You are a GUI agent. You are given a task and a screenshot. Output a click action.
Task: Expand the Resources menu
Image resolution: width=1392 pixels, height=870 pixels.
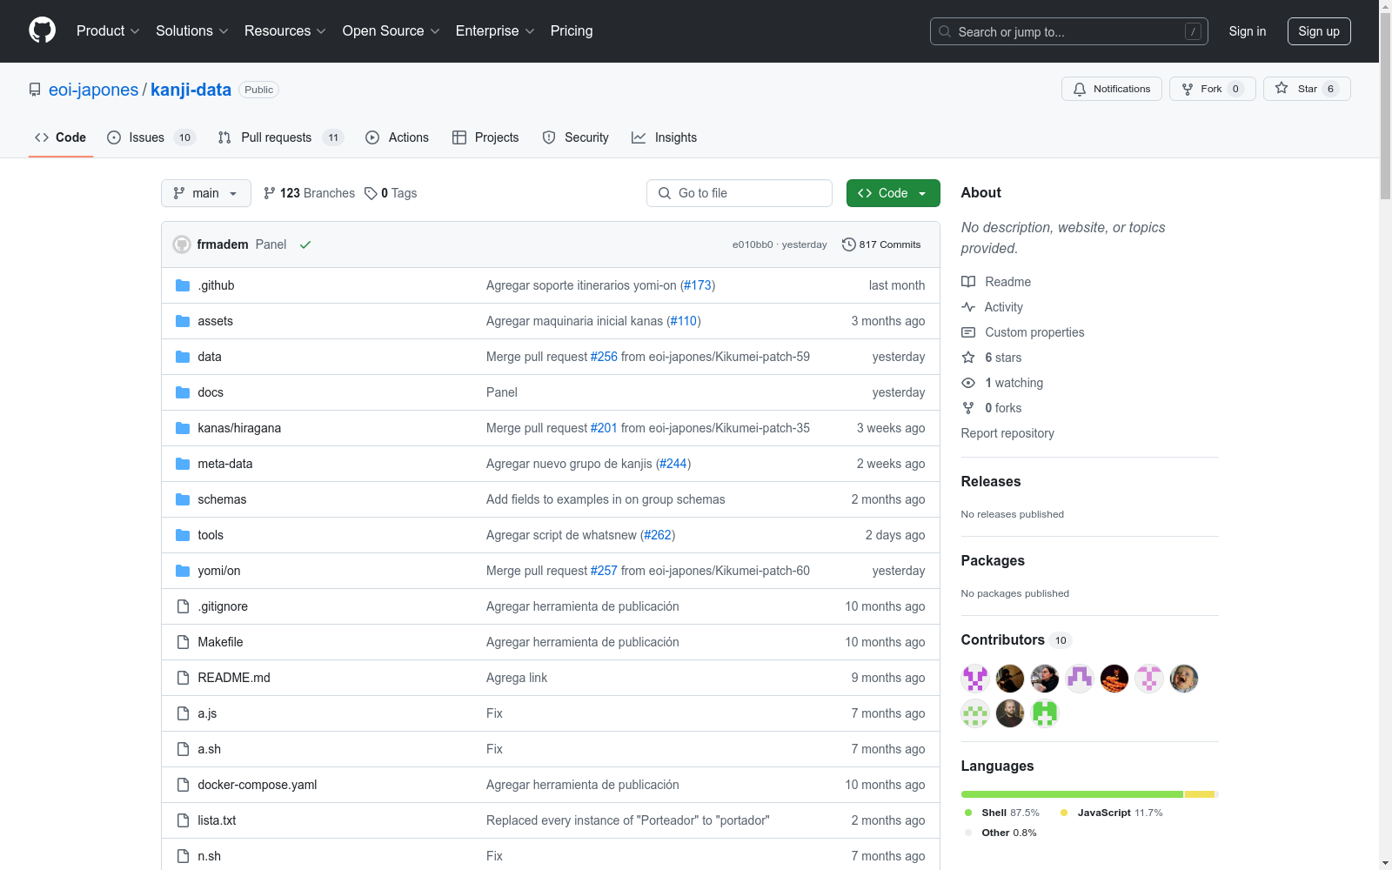[x=285, y=31]
